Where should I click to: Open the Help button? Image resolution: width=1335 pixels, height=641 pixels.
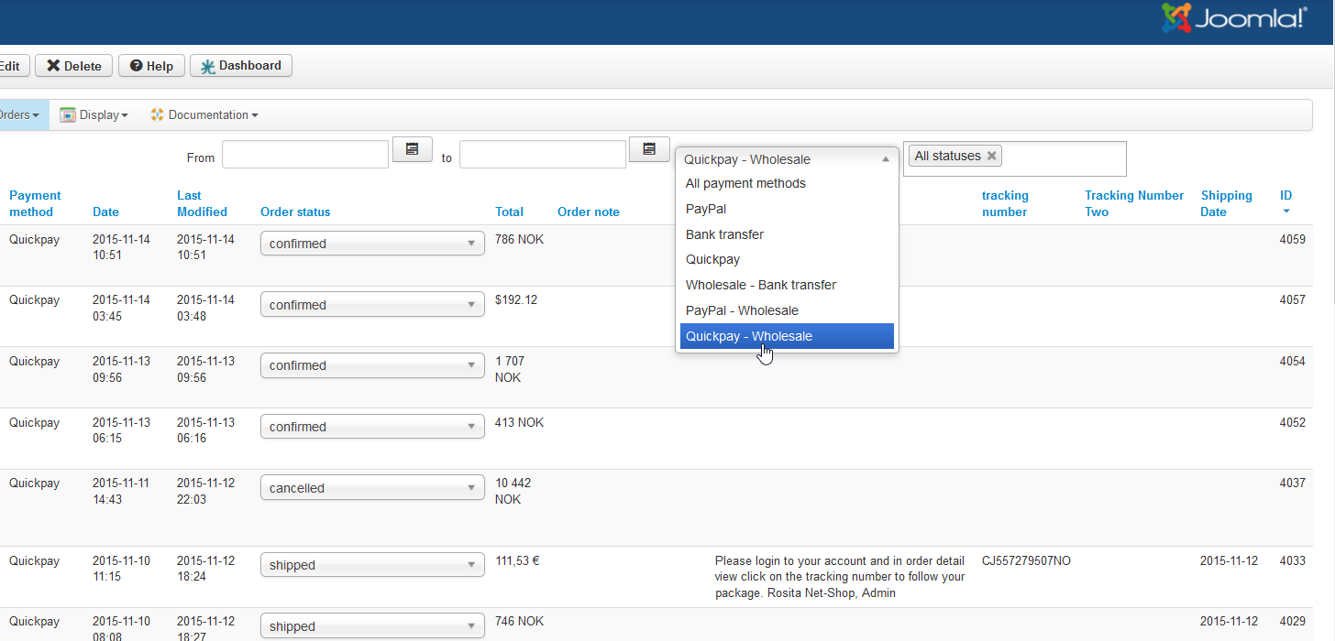click(151, 66)
